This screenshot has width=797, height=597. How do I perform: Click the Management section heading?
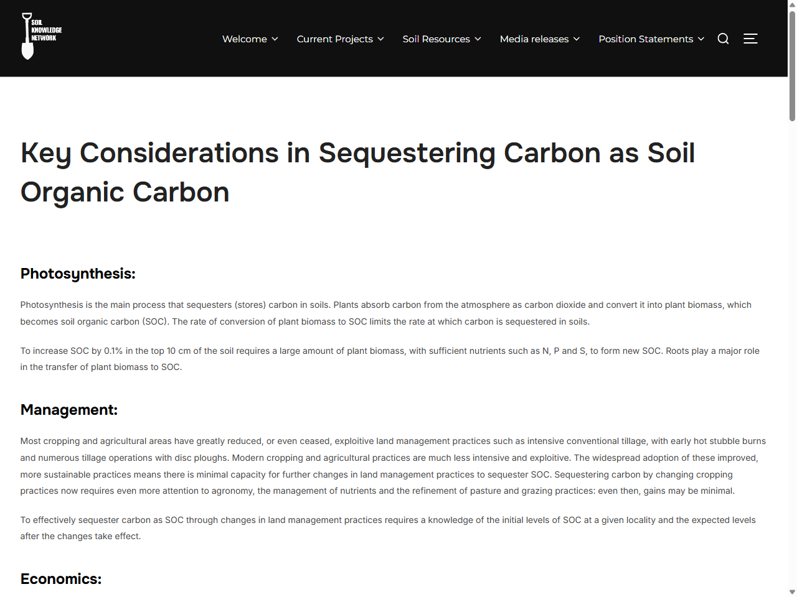68,410
